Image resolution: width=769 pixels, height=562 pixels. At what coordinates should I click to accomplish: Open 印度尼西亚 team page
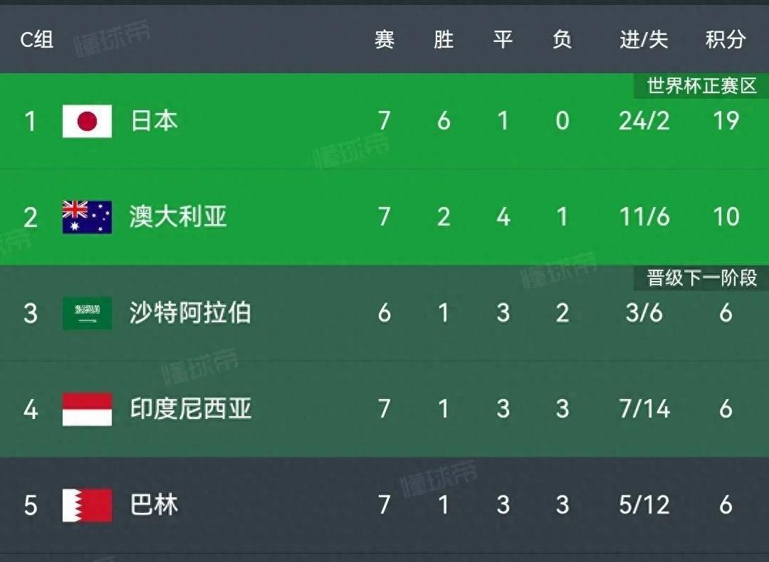pos(190,408)
